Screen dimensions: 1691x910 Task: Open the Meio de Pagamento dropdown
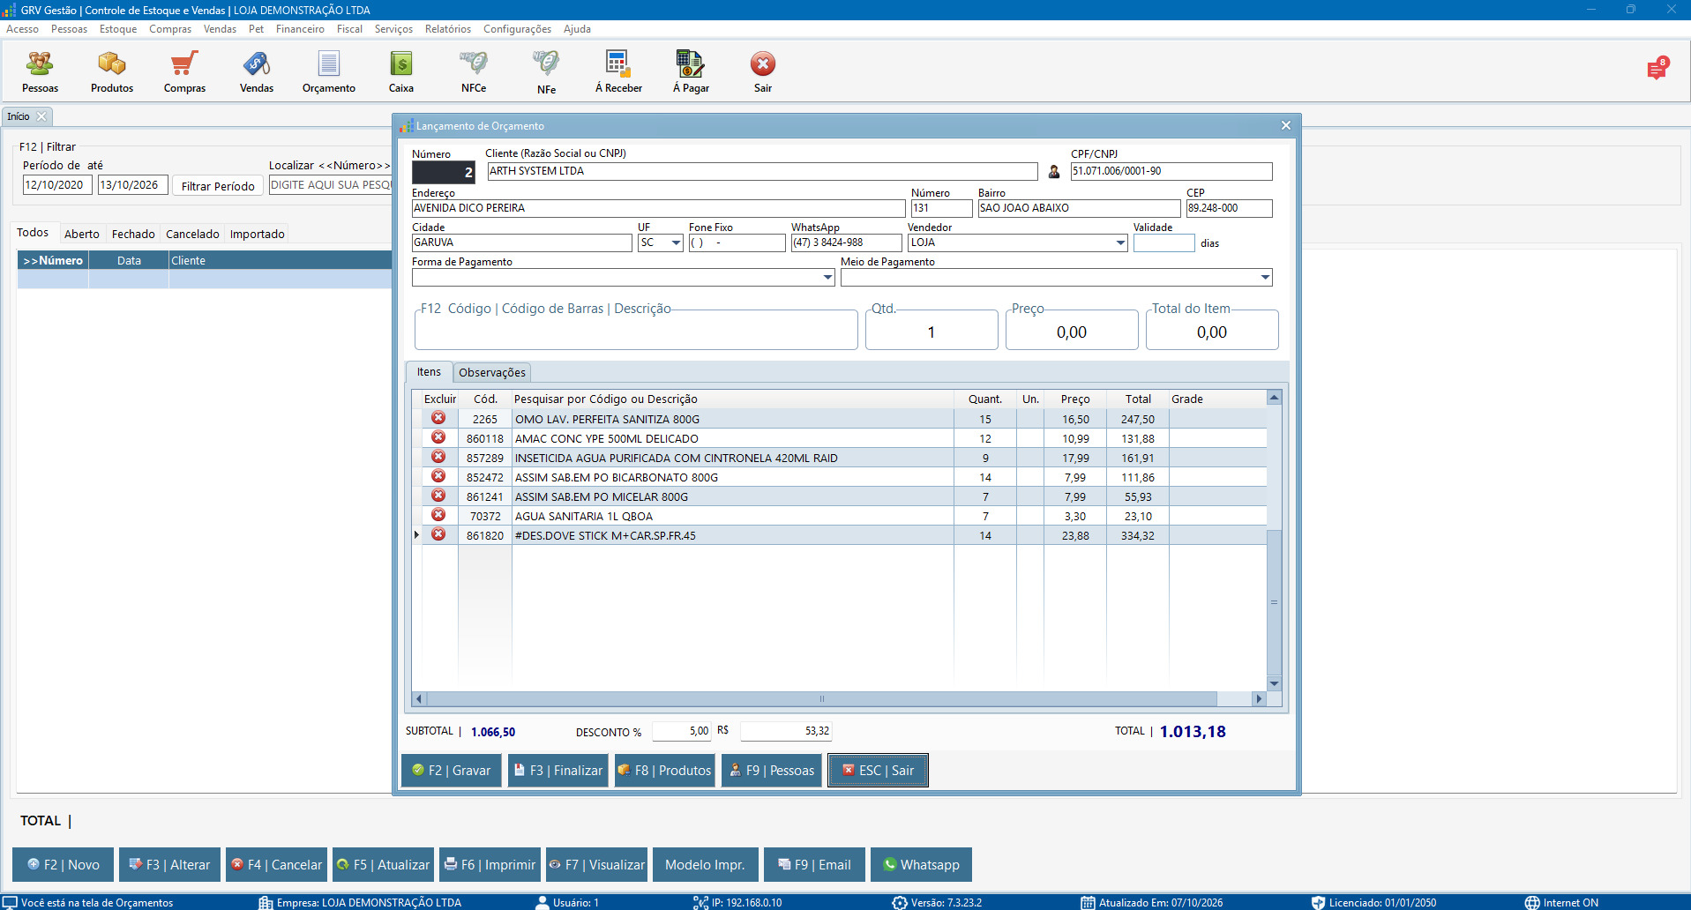1265,277
